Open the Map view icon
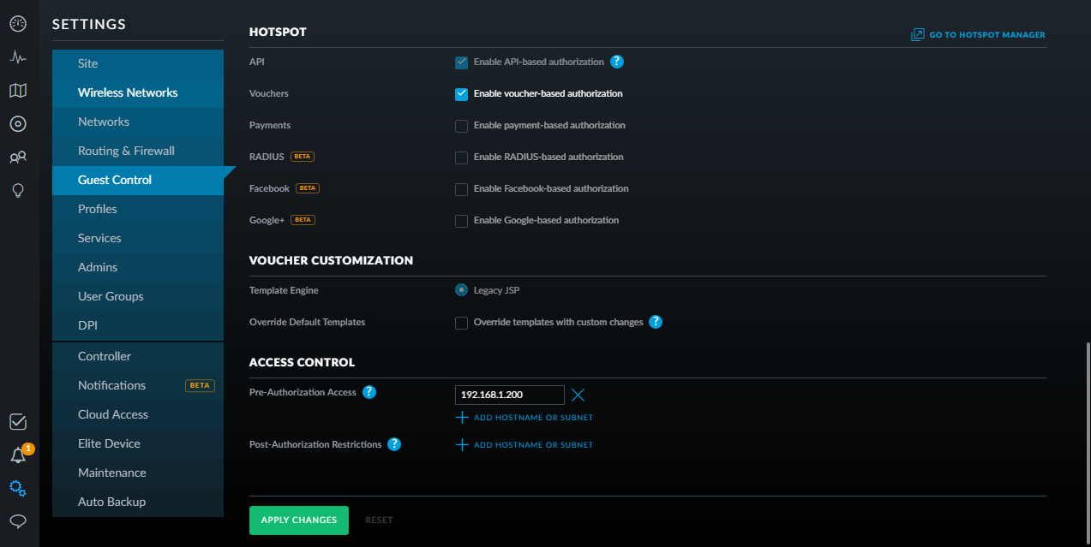1091x547 pixels. 17,91
